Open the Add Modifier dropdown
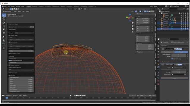The width and height of the screenshot is (190, 106). tap(175, 46)
